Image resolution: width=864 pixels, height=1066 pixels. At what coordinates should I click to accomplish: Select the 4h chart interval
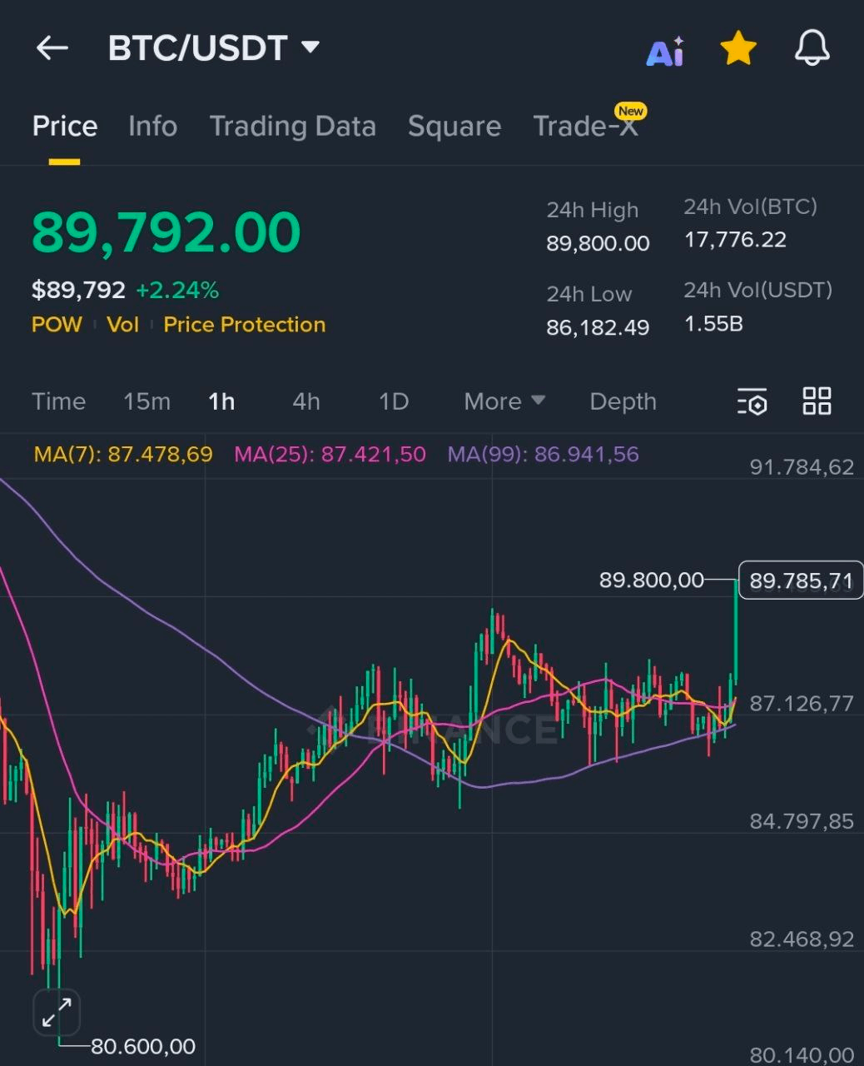(306, 401)
